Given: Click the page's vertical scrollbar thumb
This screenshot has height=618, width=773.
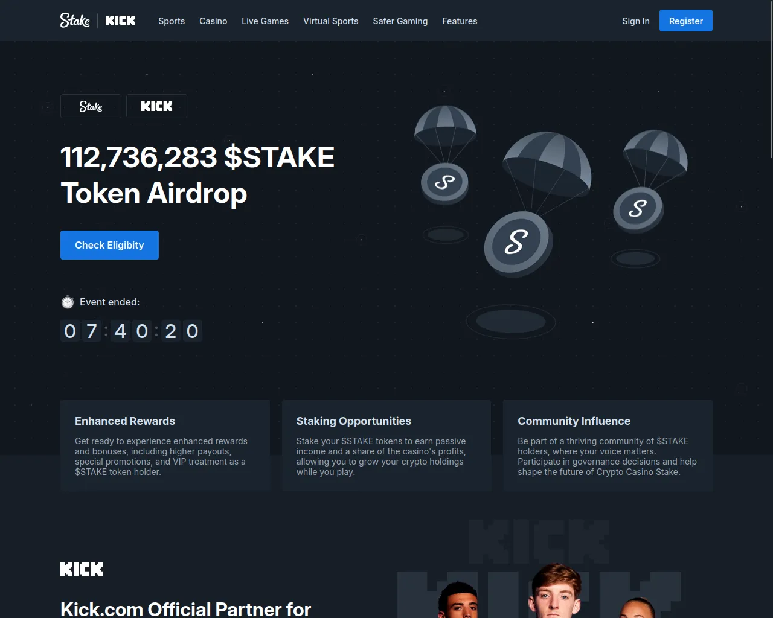Looking at the screenshot, I should (771, 79).
